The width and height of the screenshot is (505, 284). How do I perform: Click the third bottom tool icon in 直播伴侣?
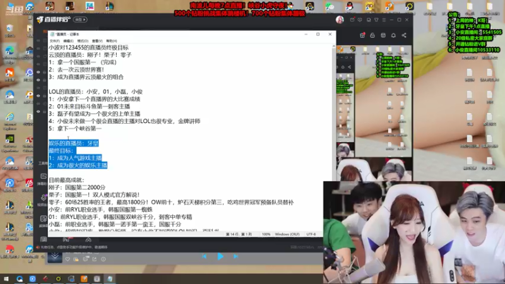88,240
